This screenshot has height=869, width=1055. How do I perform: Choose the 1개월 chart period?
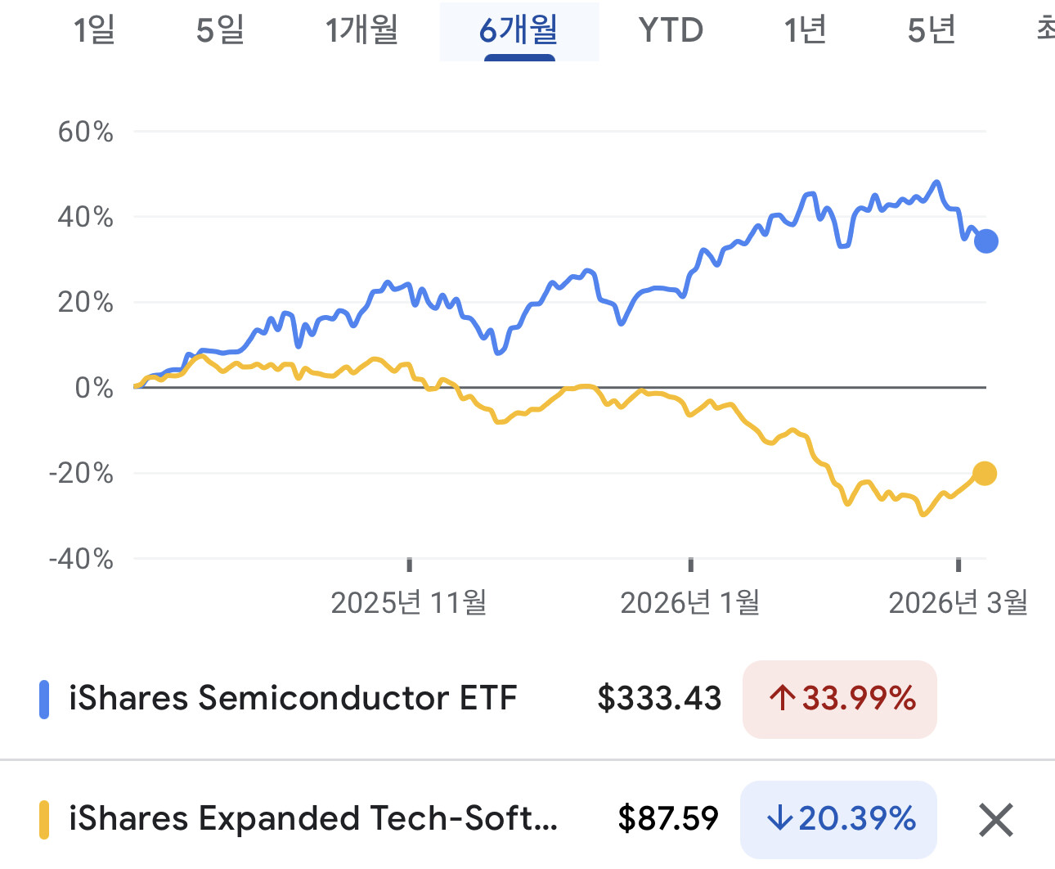click(x=361, y=31)
